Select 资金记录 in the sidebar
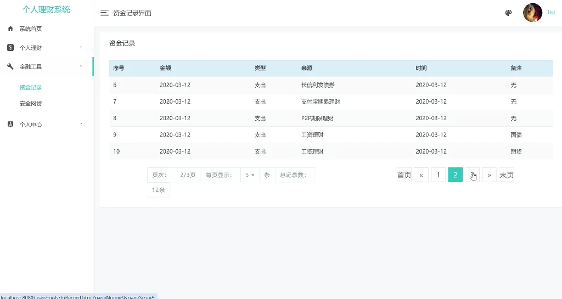 tap(31, 87)
